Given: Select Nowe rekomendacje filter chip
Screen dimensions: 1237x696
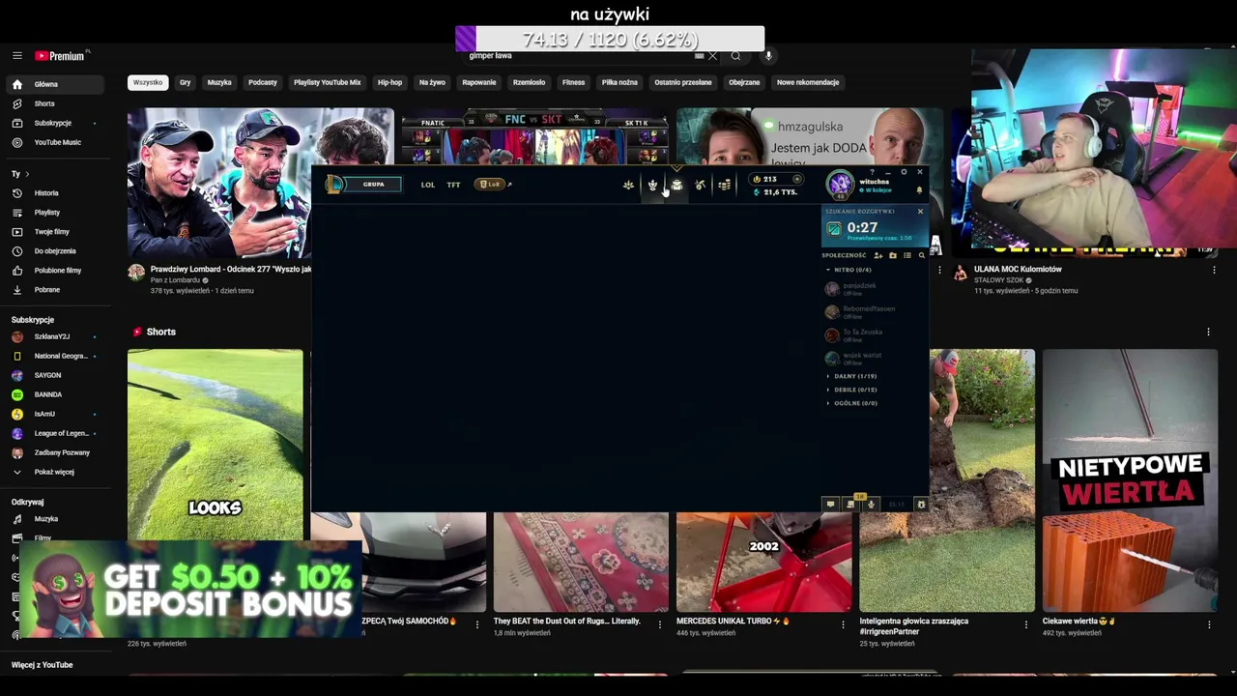Looking at the screenshot, I should (808, 82).
